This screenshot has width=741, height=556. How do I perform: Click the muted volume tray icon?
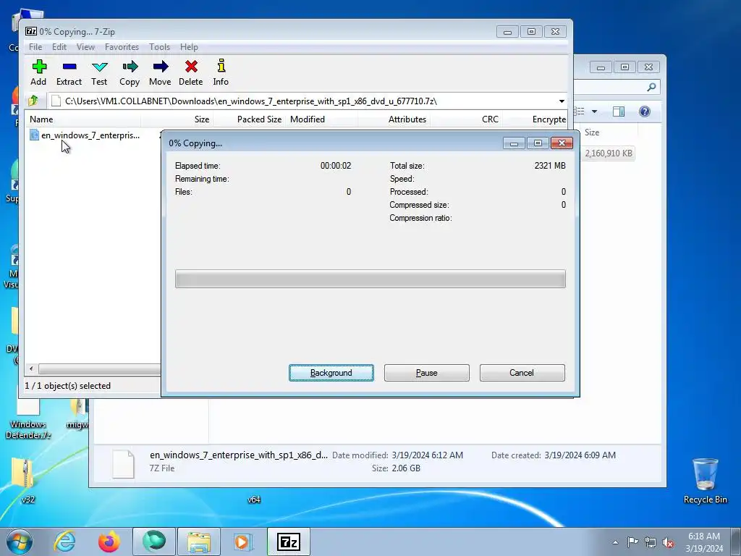pos(668,542)
